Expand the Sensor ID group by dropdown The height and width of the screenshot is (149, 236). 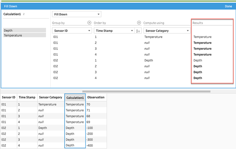pyautogui.click(x=72, y=31)
